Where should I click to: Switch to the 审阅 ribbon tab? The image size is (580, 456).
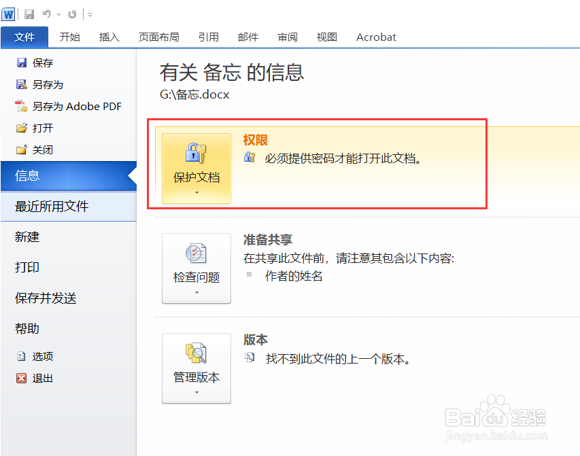point(288,37)
